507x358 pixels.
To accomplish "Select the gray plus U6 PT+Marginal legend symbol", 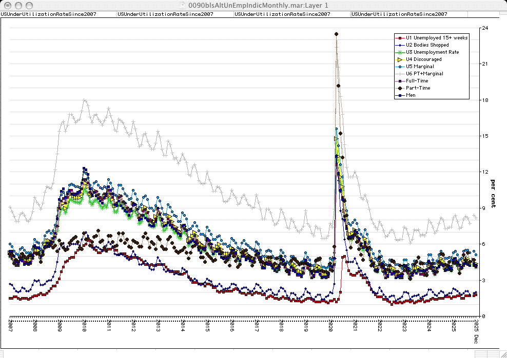I will pos(399,74).
